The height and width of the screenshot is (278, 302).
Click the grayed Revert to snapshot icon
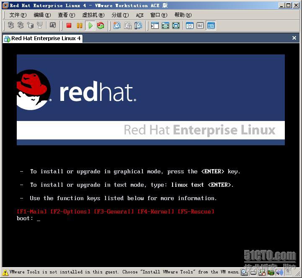click(128, 26)
